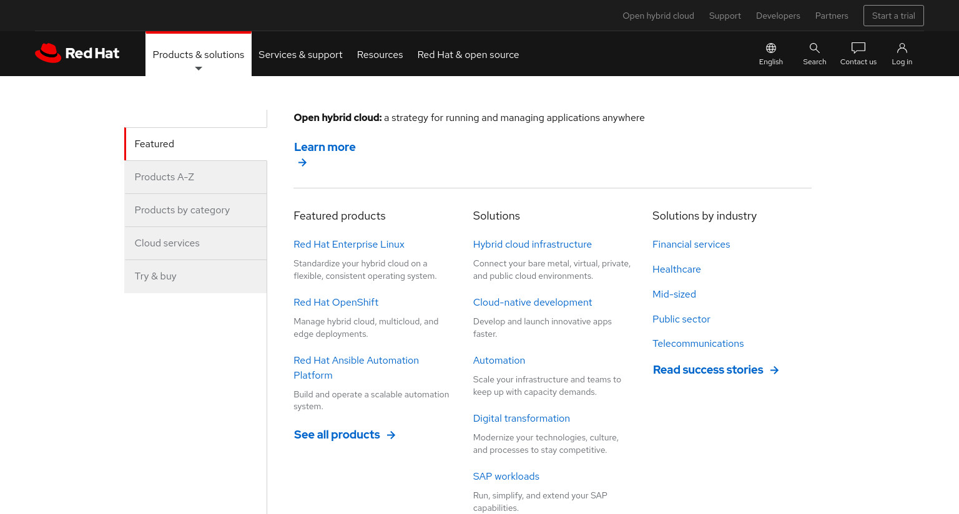Follow the Learn more link
The image size is (959, 514).
click(325, 147)
